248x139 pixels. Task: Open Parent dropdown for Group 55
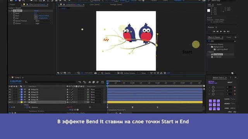point(96,90)
